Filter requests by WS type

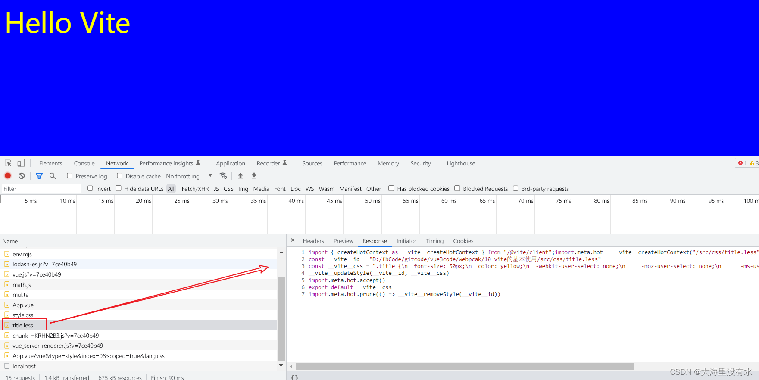309,189
